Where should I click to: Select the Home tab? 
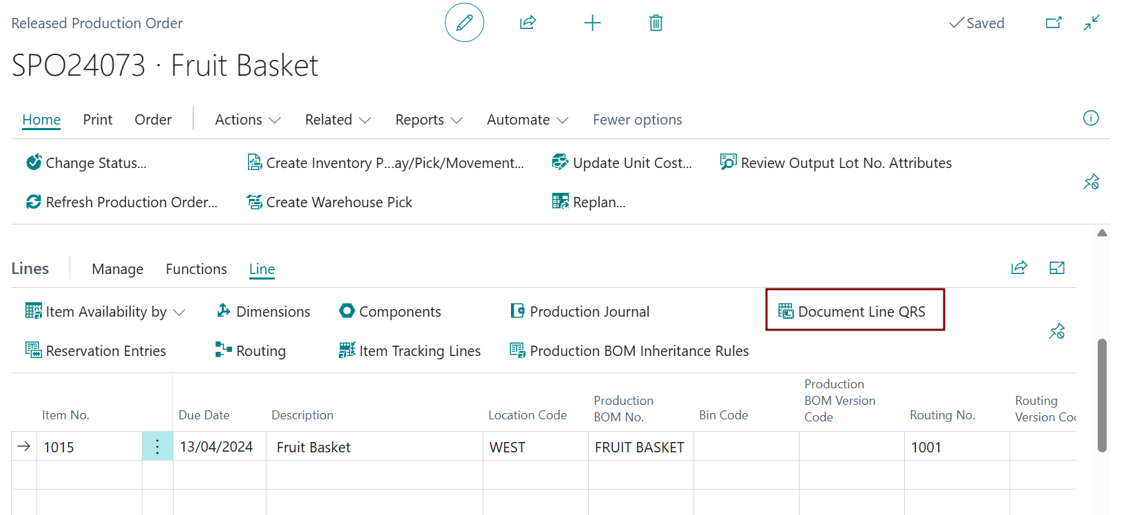click(41, 120)
